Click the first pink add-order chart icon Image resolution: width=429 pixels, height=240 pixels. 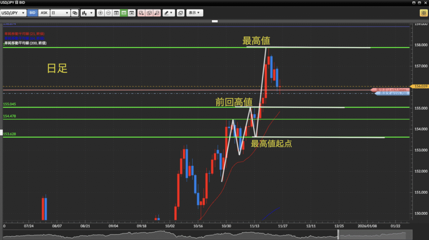coord(141,13)
